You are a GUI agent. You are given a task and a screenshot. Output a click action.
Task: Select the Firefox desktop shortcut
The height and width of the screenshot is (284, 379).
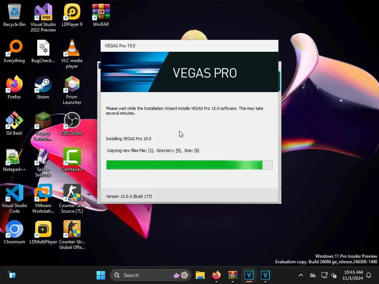click(14, 88)
